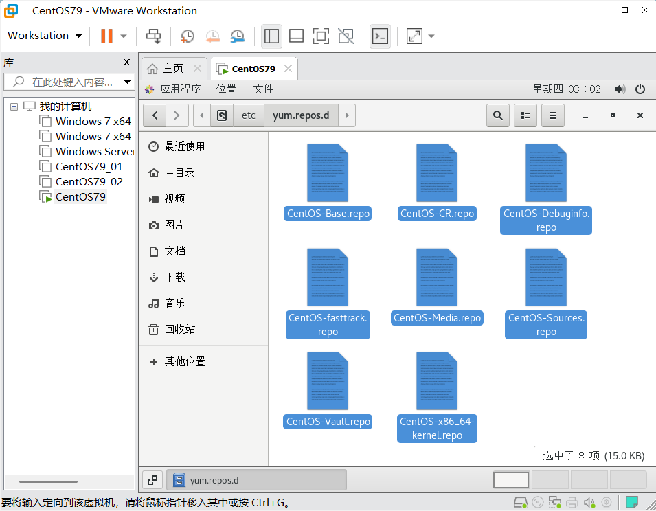The width and height of the screenshot is (656, 511).
Task: Revert VM to its previous snapshot
Action: pyautogui.click(x=212, y=36)
